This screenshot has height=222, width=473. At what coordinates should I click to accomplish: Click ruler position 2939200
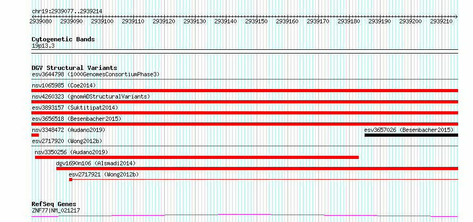pyautogui.click(x=411, y=21)
